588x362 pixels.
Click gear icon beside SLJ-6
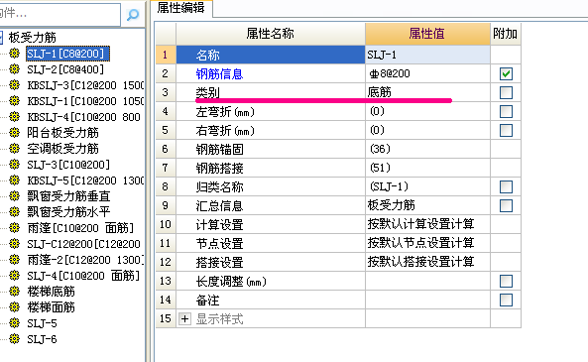(14, 339)
